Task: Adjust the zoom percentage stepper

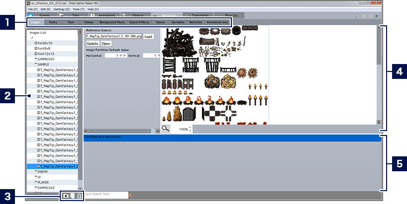Action: 189,129
